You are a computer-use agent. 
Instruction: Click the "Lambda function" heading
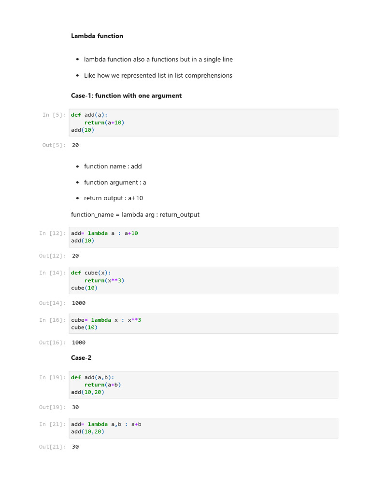[x=97, y=36]
